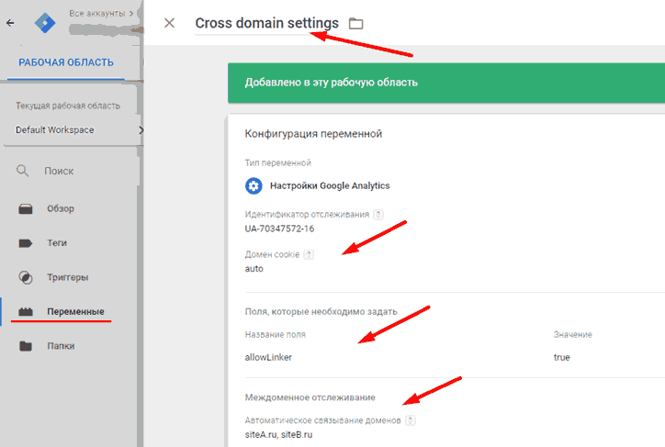Select the Папки folder icon
665x447 pixels.
(x=26, y=346)
